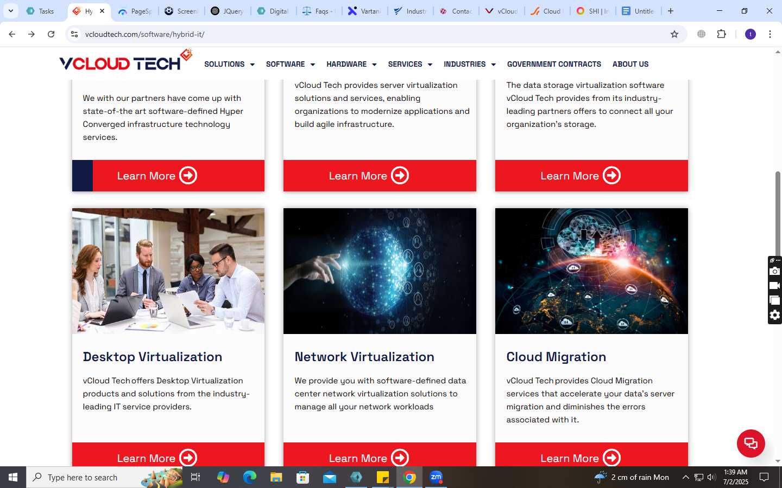The image size is (782, 488).
Task: Click the Desktop Virtualization heading
Action: (x=153, y=357)
